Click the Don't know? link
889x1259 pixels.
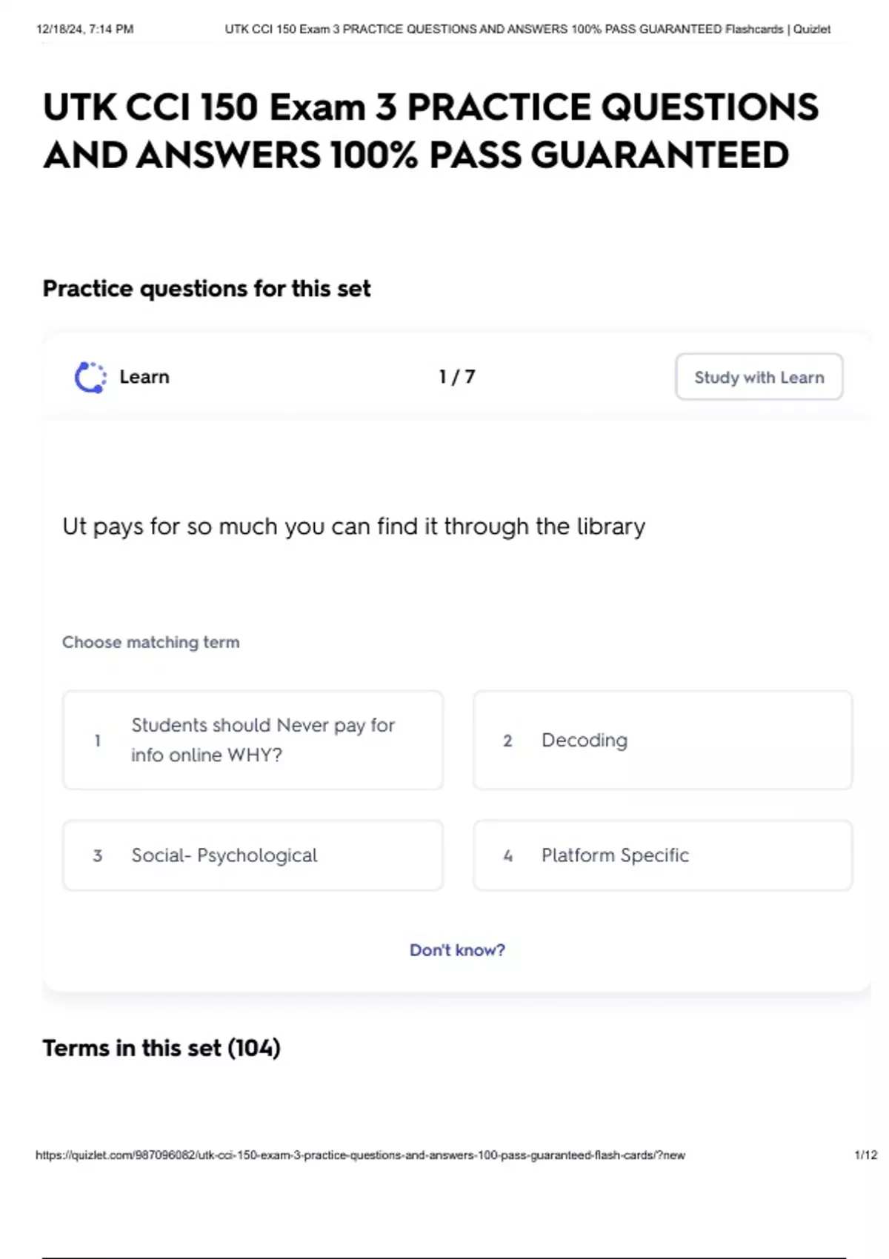[x=457, y=950]
